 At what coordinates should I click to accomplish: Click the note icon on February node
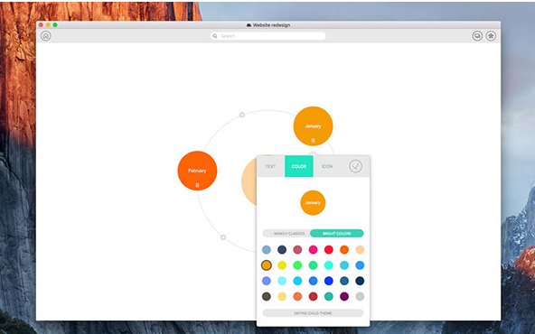tap(197, 185)
